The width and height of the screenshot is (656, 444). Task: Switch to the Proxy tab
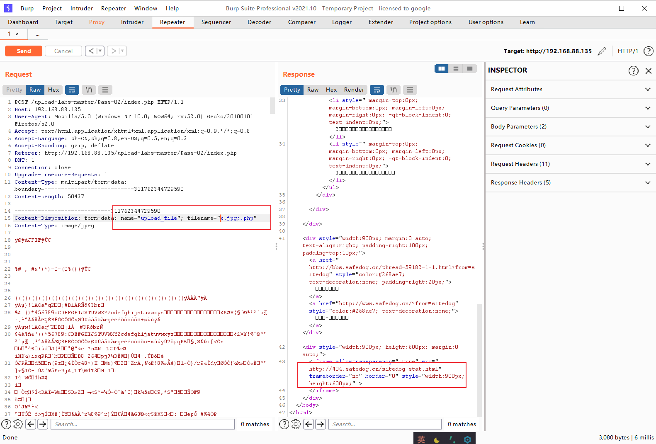[97, 22]
